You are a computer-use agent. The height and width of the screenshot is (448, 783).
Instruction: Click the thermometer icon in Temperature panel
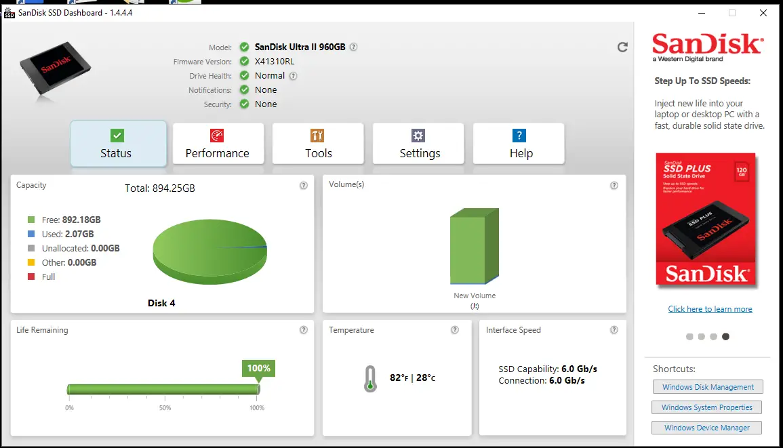370,379
